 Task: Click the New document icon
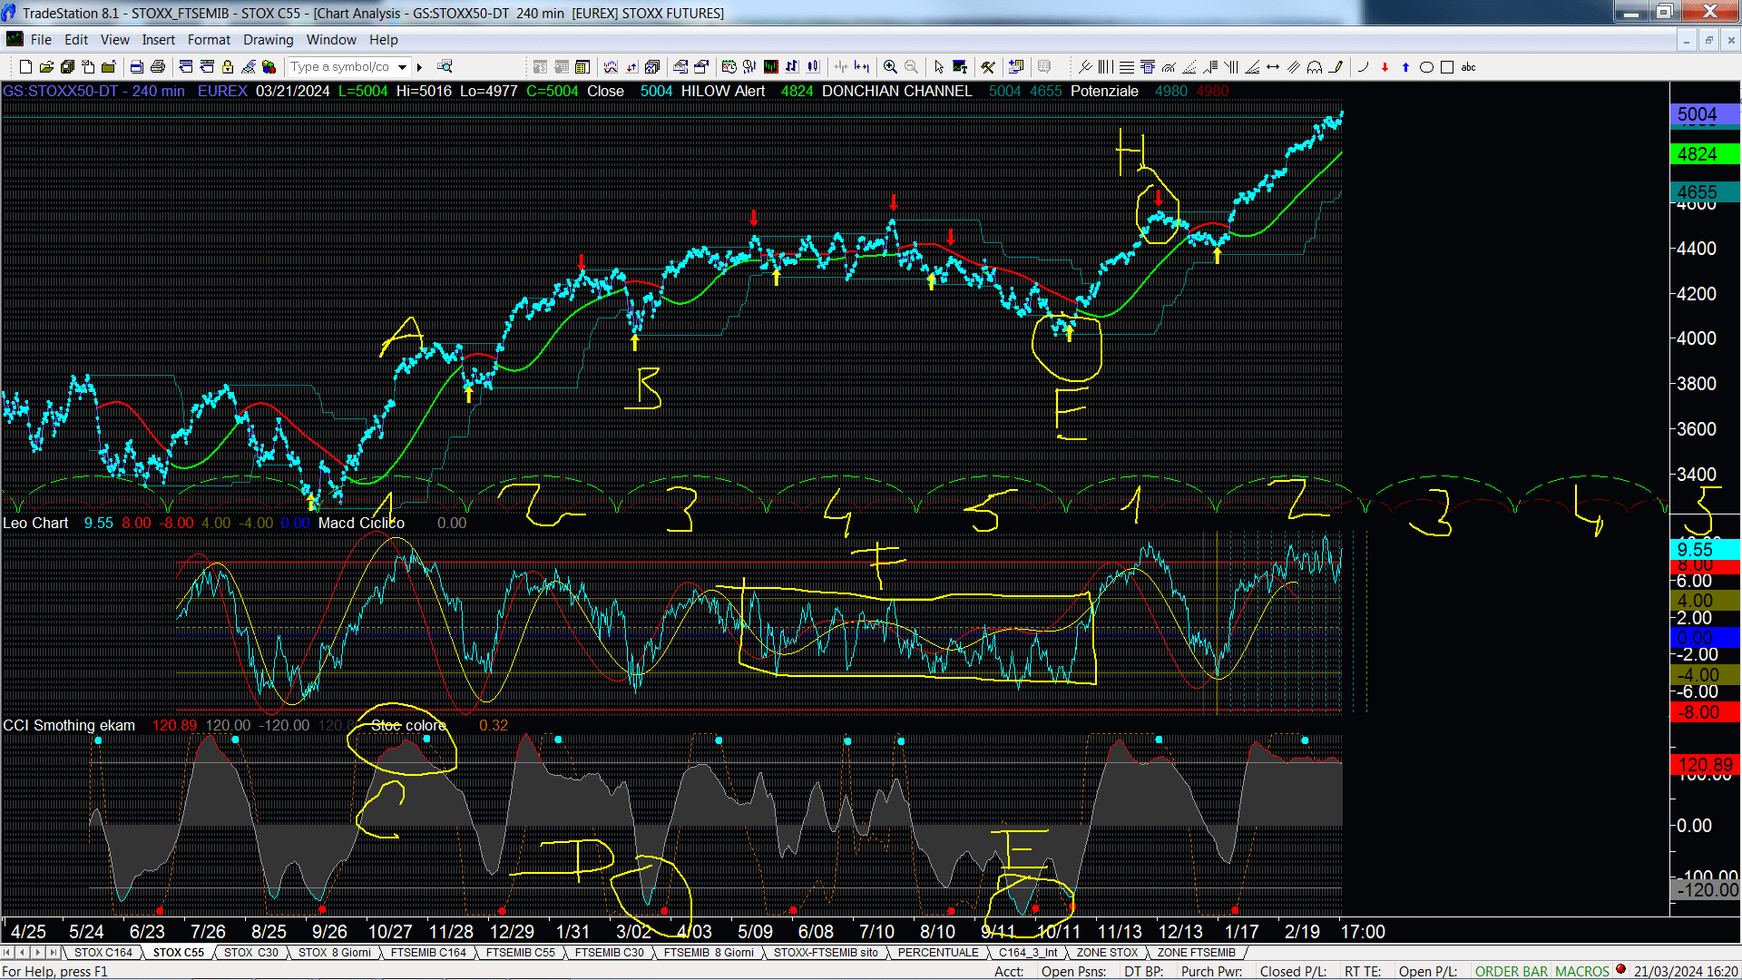25,66
